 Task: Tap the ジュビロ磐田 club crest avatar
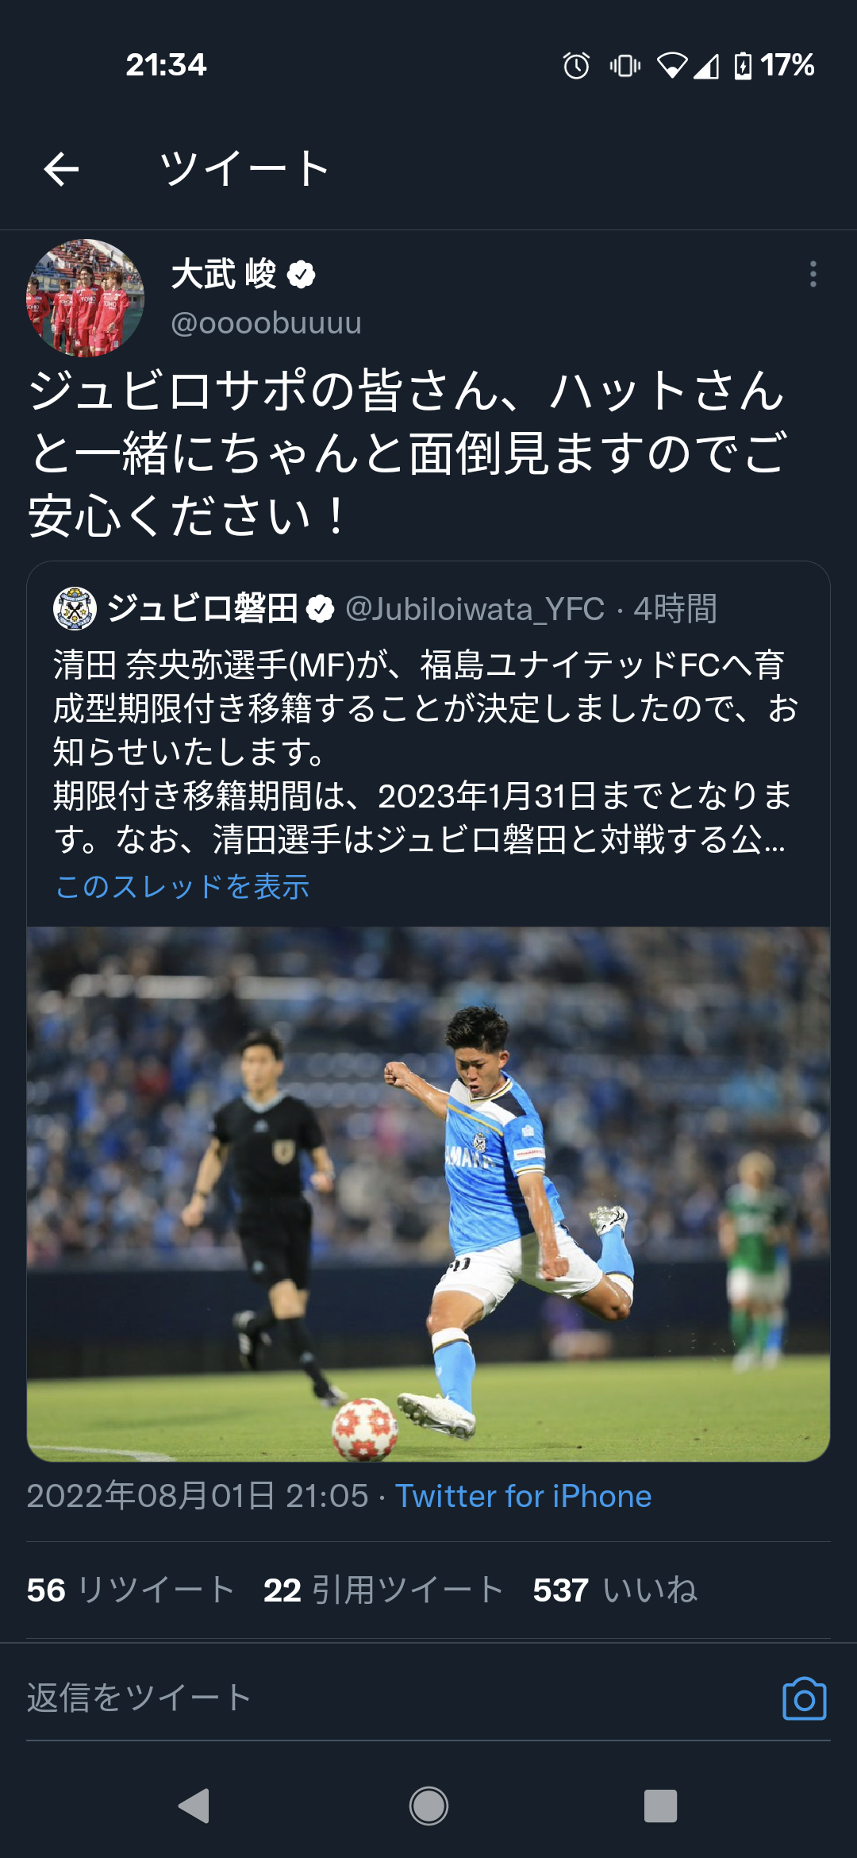pos(75,608)
